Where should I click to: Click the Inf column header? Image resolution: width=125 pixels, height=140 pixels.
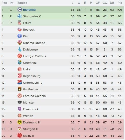[x=12, y=3]
